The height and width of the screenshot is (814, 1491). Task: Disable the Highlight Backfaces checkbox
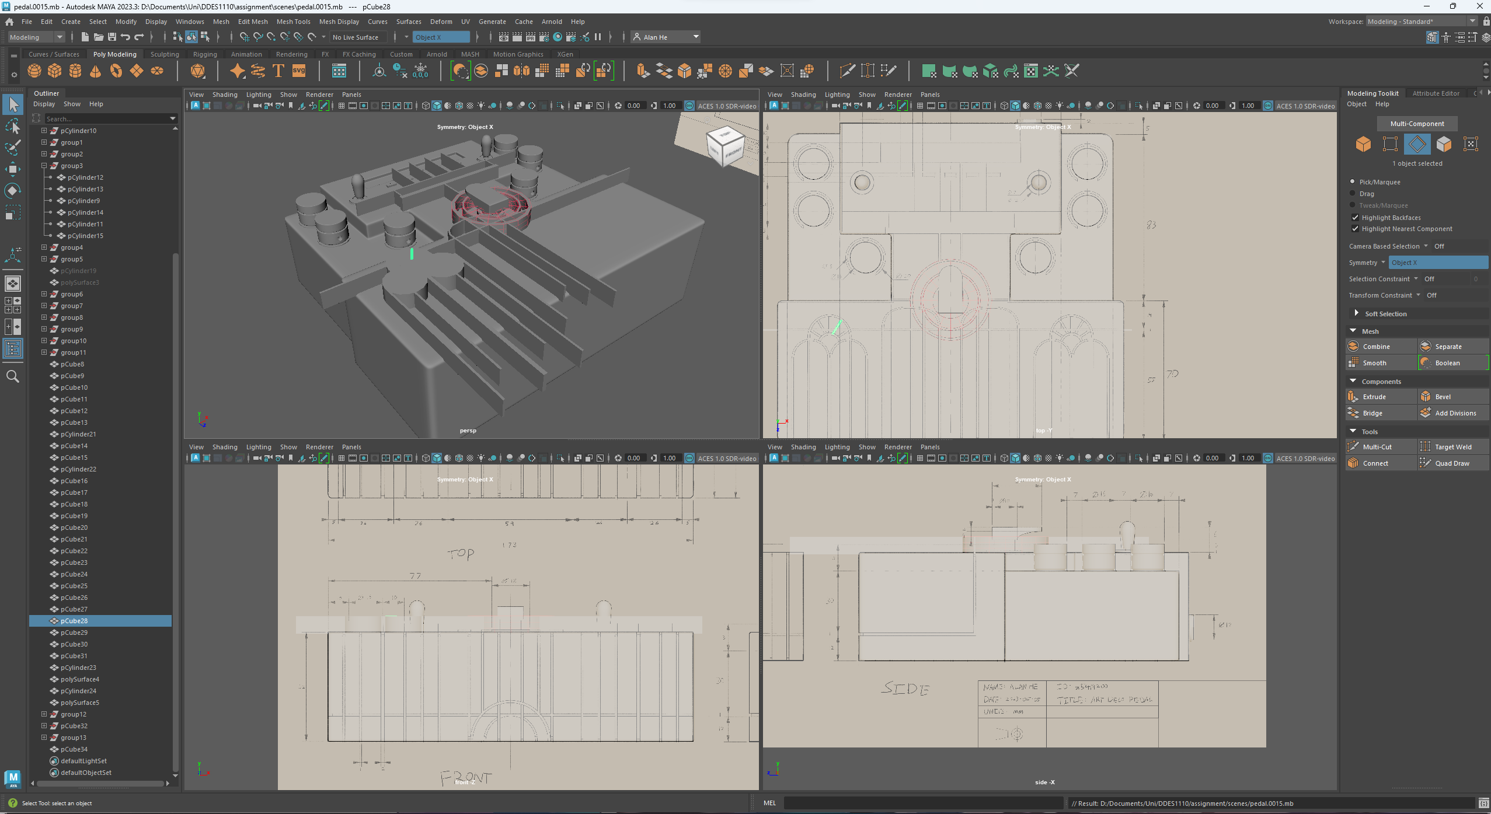click(1356, 217)
